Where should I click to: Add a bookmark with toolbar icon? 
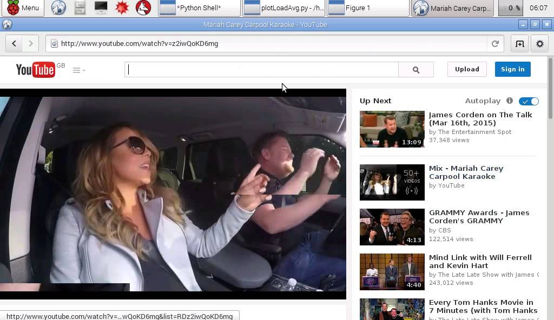520,44
